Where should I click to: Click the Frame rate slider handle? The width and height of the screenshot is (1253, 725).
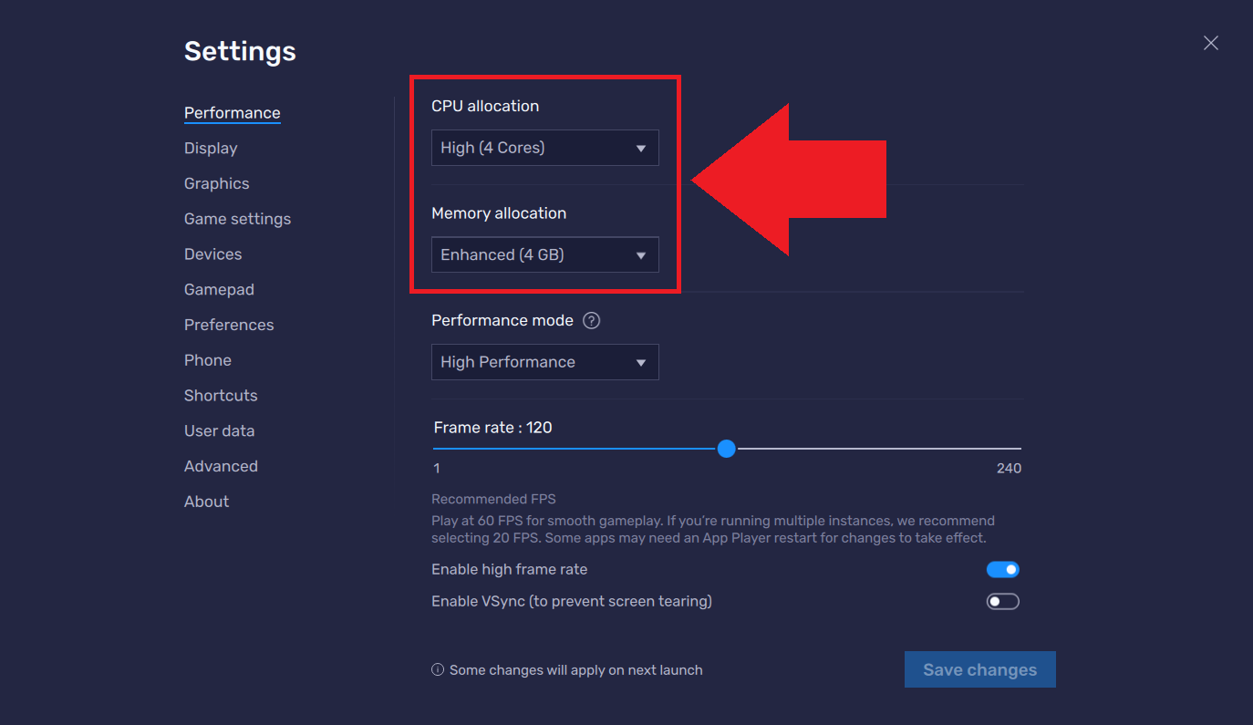click(726, 449)
